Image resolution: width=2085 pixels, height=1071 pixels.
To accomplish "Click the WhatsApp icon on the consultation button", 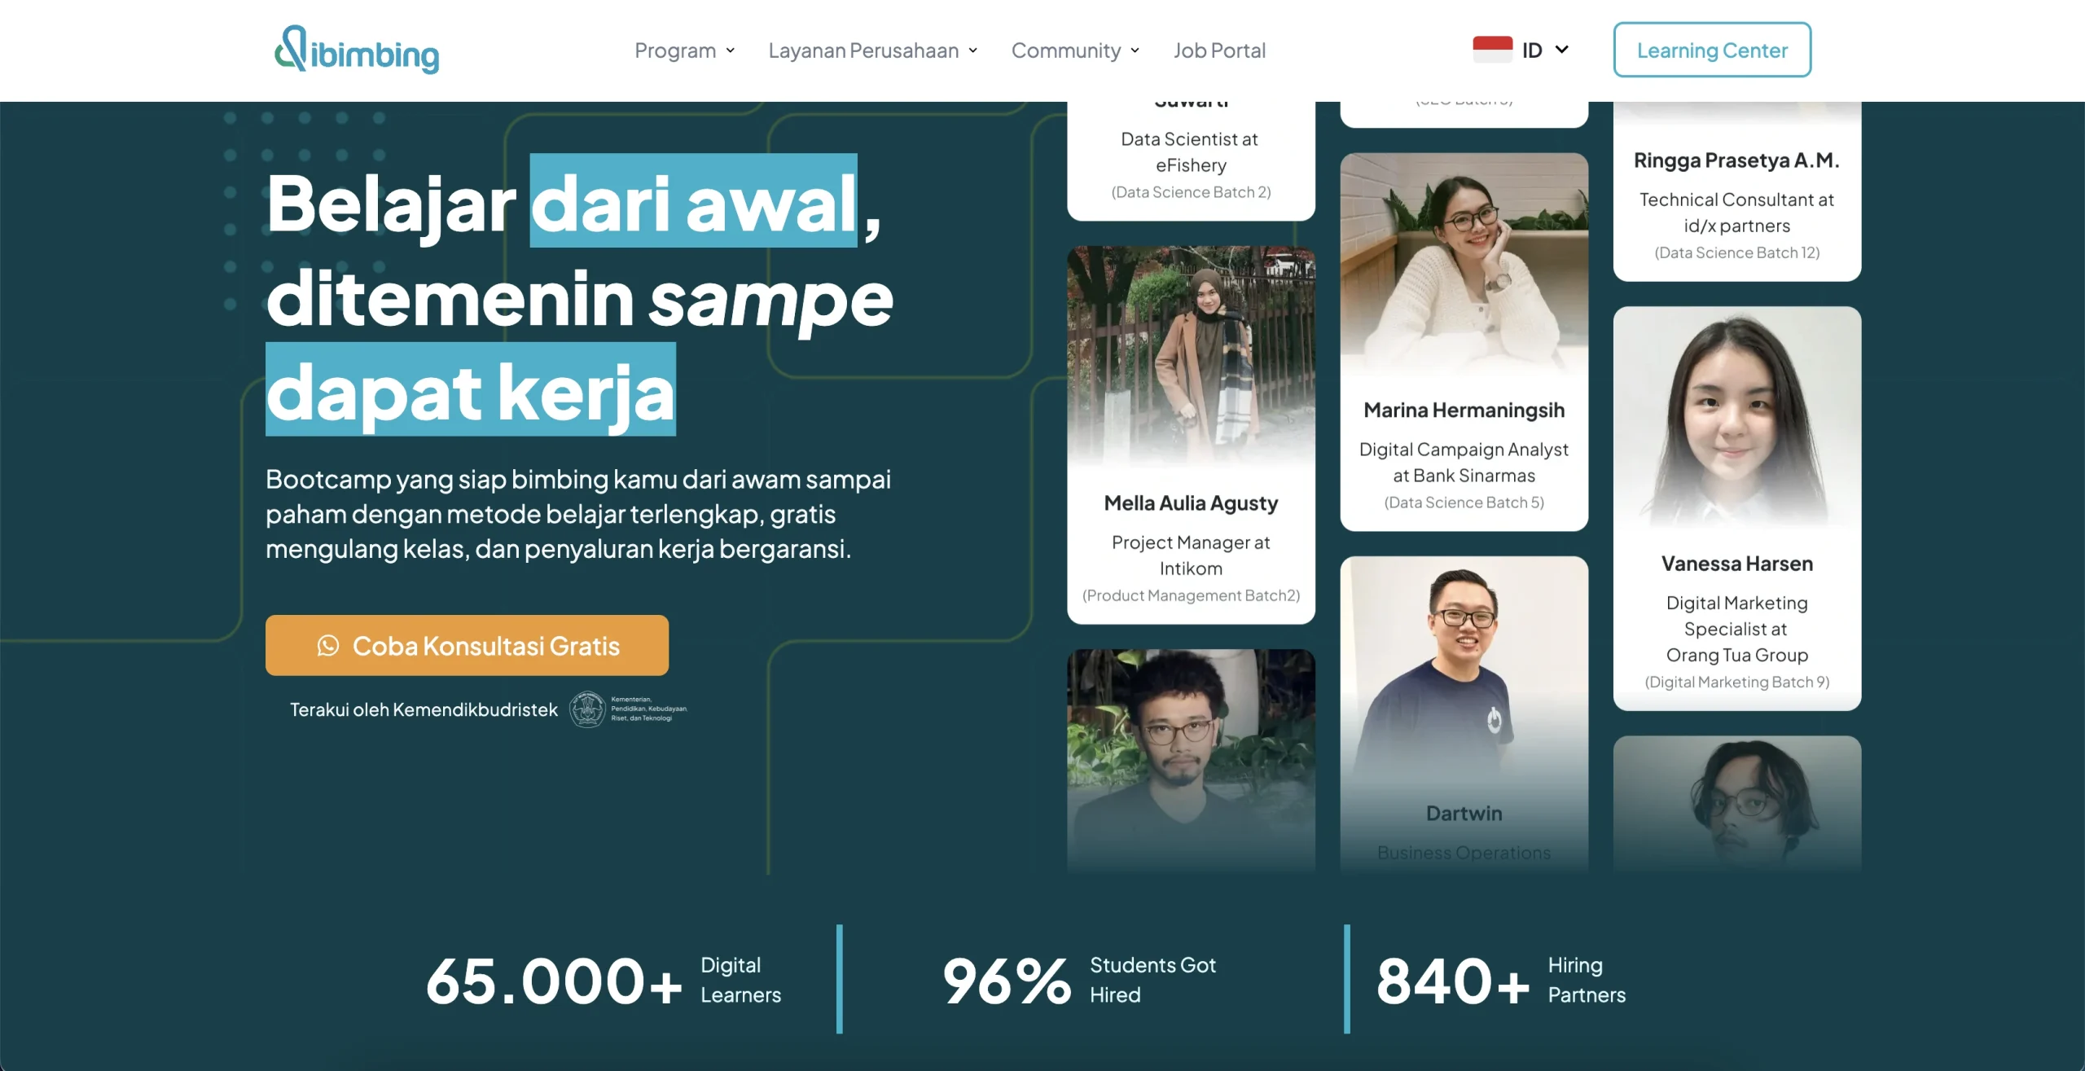I will 328,646.
